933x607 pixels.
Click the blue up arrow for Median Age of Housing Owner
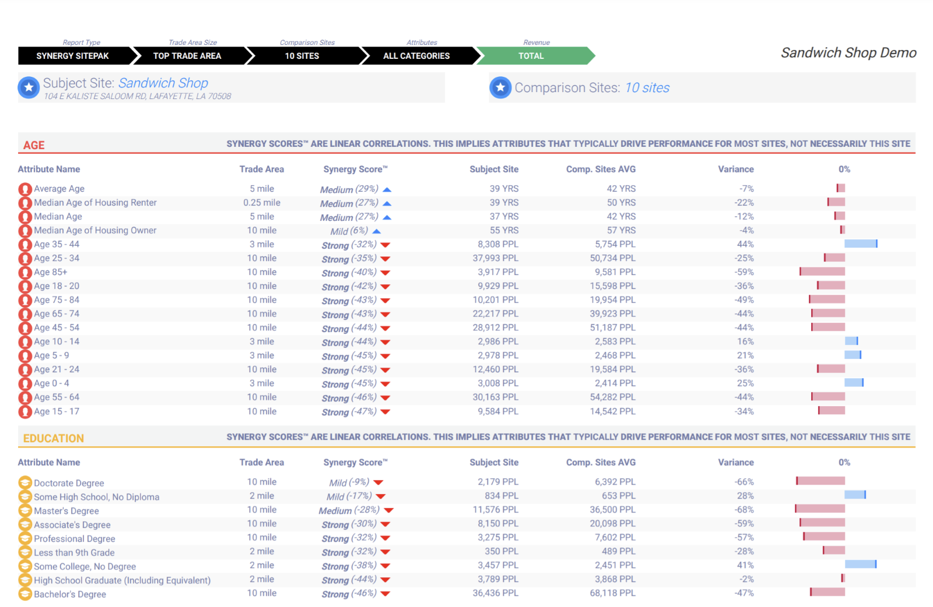377,232
